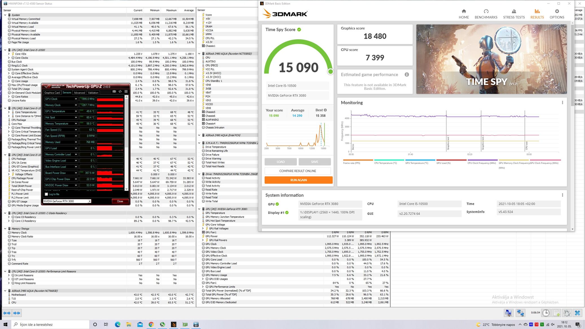Open the GPU Temperature sensor dropdown in GPU-Z
The height and width of the screenshot is (329, 585).
pyautogui.click(x=76, y=111)
